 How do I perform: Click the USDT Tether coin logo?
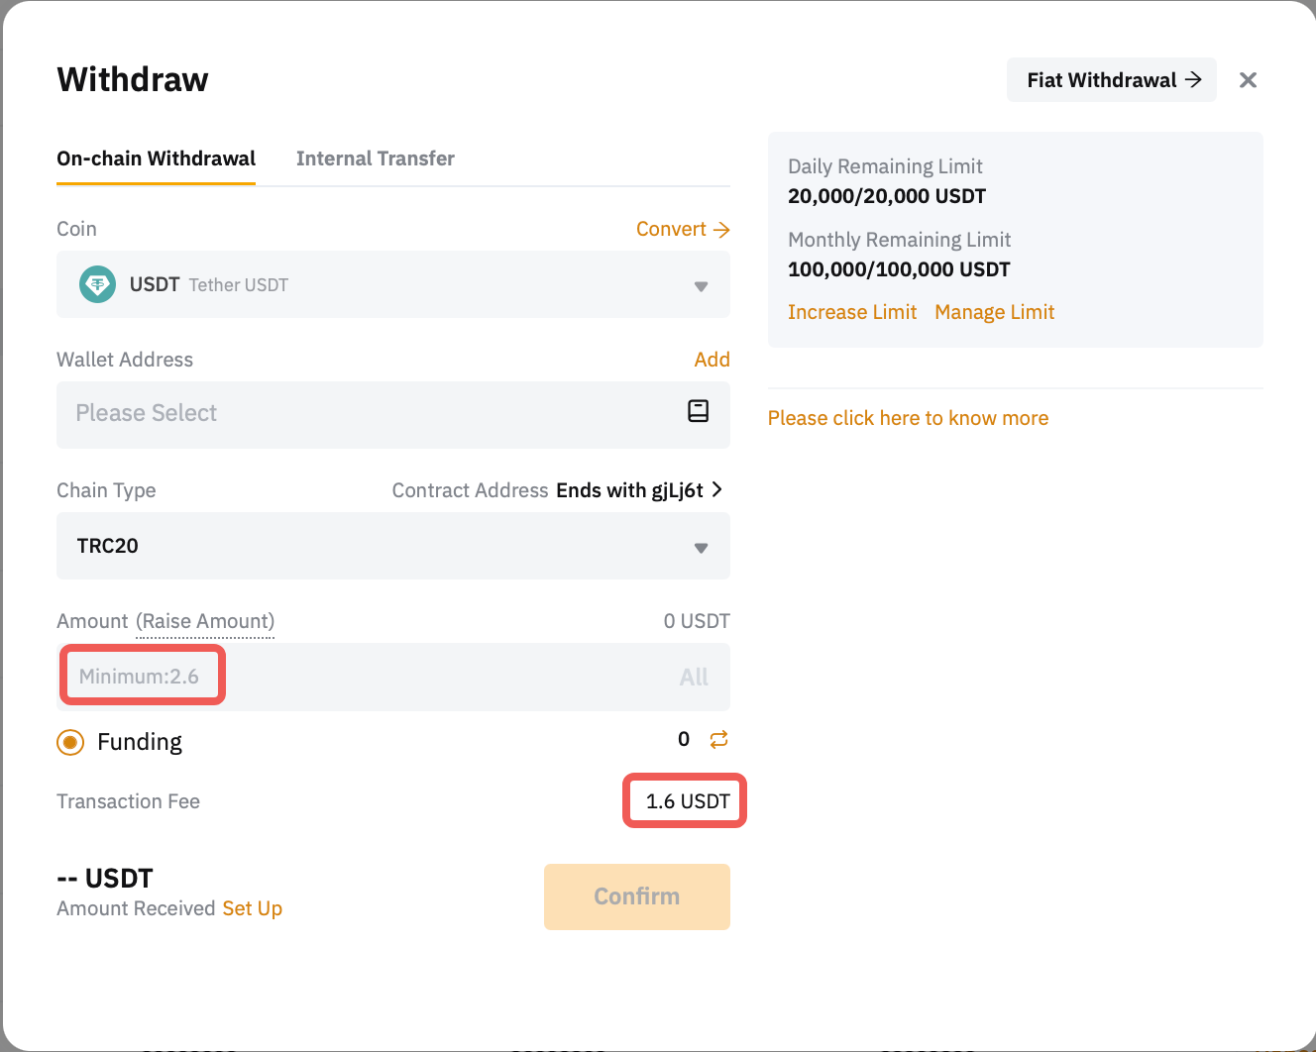click(x=97, y=284)
